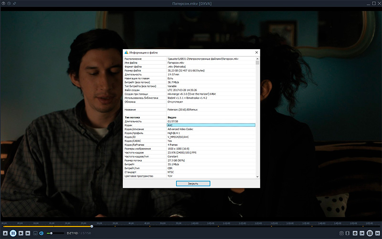Screen dimensions: 382x239
Task: Click the Закрыть button in the dialog
Action: (193, 183)
